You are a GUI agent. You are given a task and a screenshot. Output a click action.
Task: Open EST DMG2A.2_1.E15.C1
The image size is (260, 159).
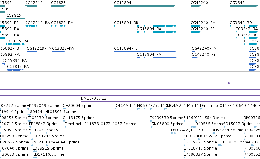pyautogui.click(x=189, y=130)
